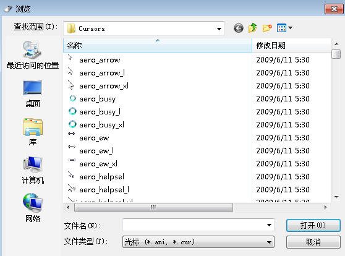This screenshot has width=345, height=256.
Task: Create a new folder
Action: click(267, 28)
